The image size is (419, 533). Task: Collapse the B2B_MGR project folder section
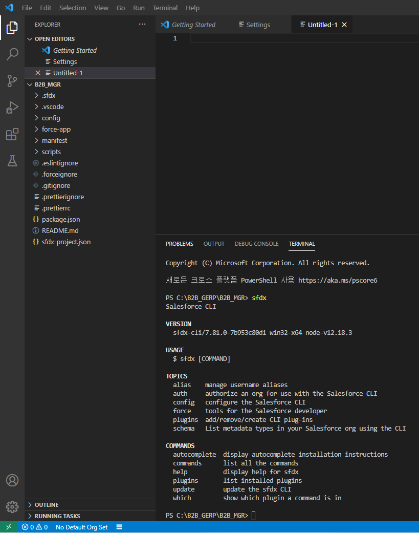(30, 84)
